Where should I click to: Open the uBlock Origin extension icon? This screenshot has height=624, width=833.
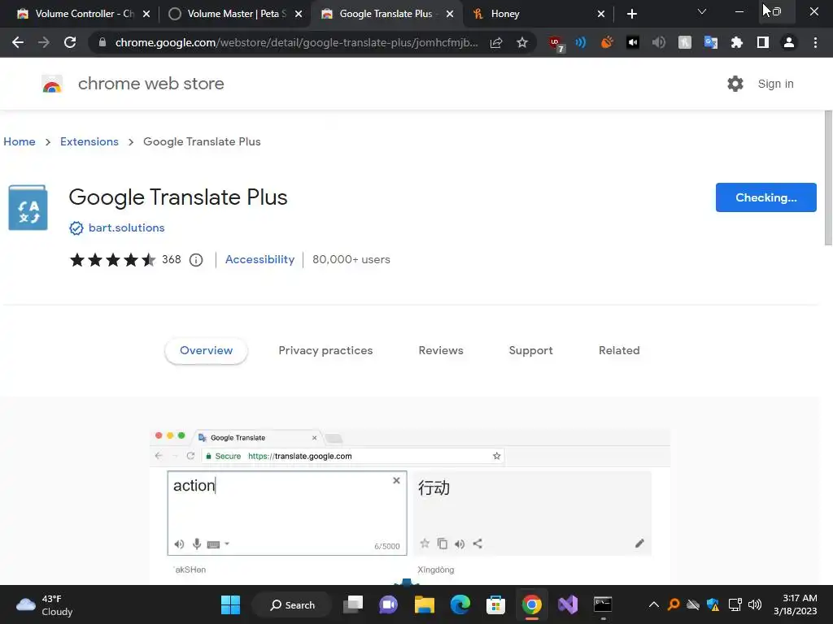tap(555, 43)
